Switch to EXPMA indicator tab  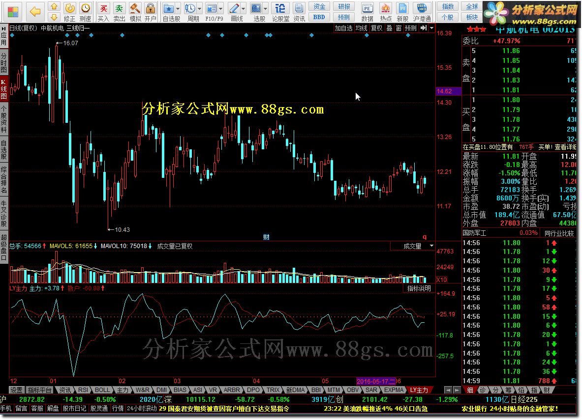(x=394, y=390)
